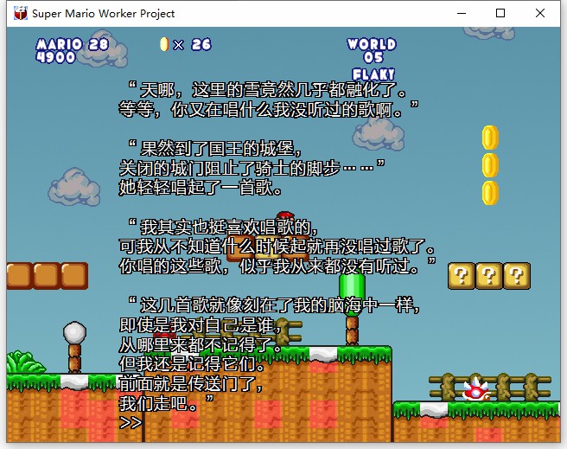Screen dimensions: 567x449
Task: Maximize the Super Mario Worker Project window
Action: pyautogui.click(x=500, y=13)
